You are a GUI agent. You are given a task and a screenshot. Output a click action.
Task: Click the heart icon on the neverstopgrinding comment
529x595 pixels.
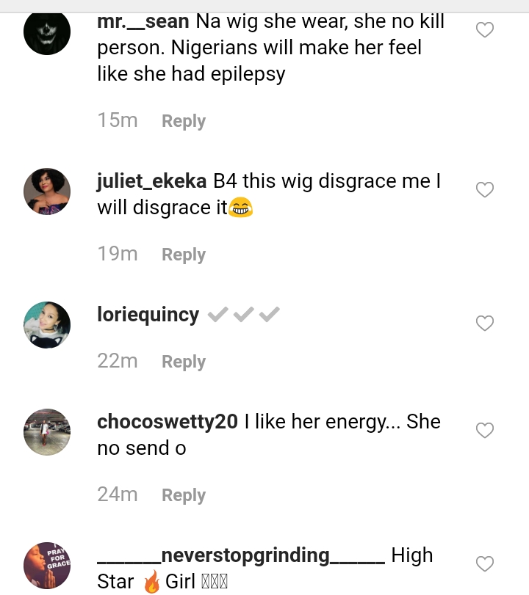coord(485,563)
